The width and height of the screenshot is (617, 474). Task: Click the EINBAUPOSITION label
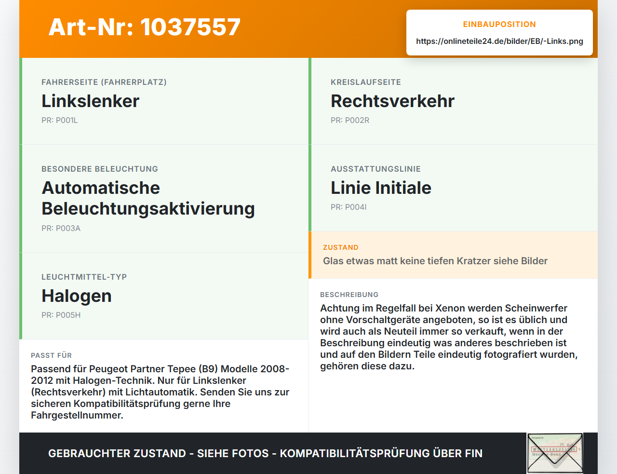[x=499, y=24]
